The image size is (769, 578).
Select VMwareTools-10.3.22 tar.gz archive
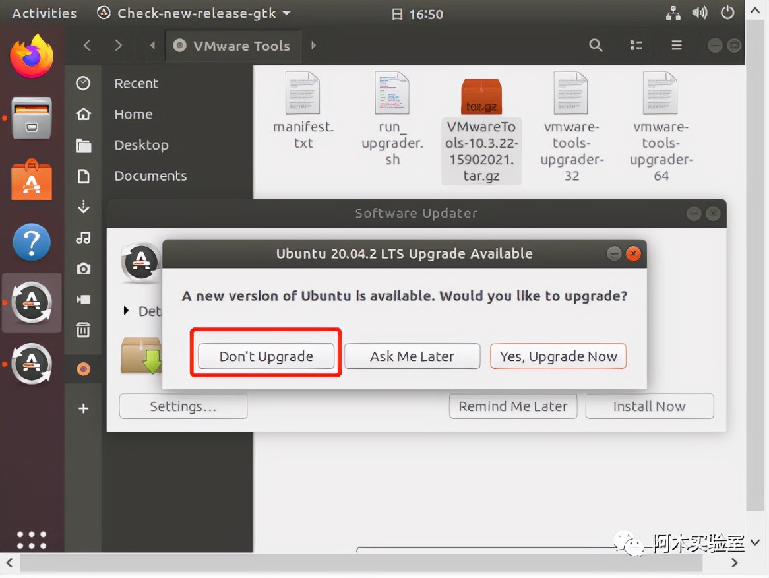(x=481, y=131)
